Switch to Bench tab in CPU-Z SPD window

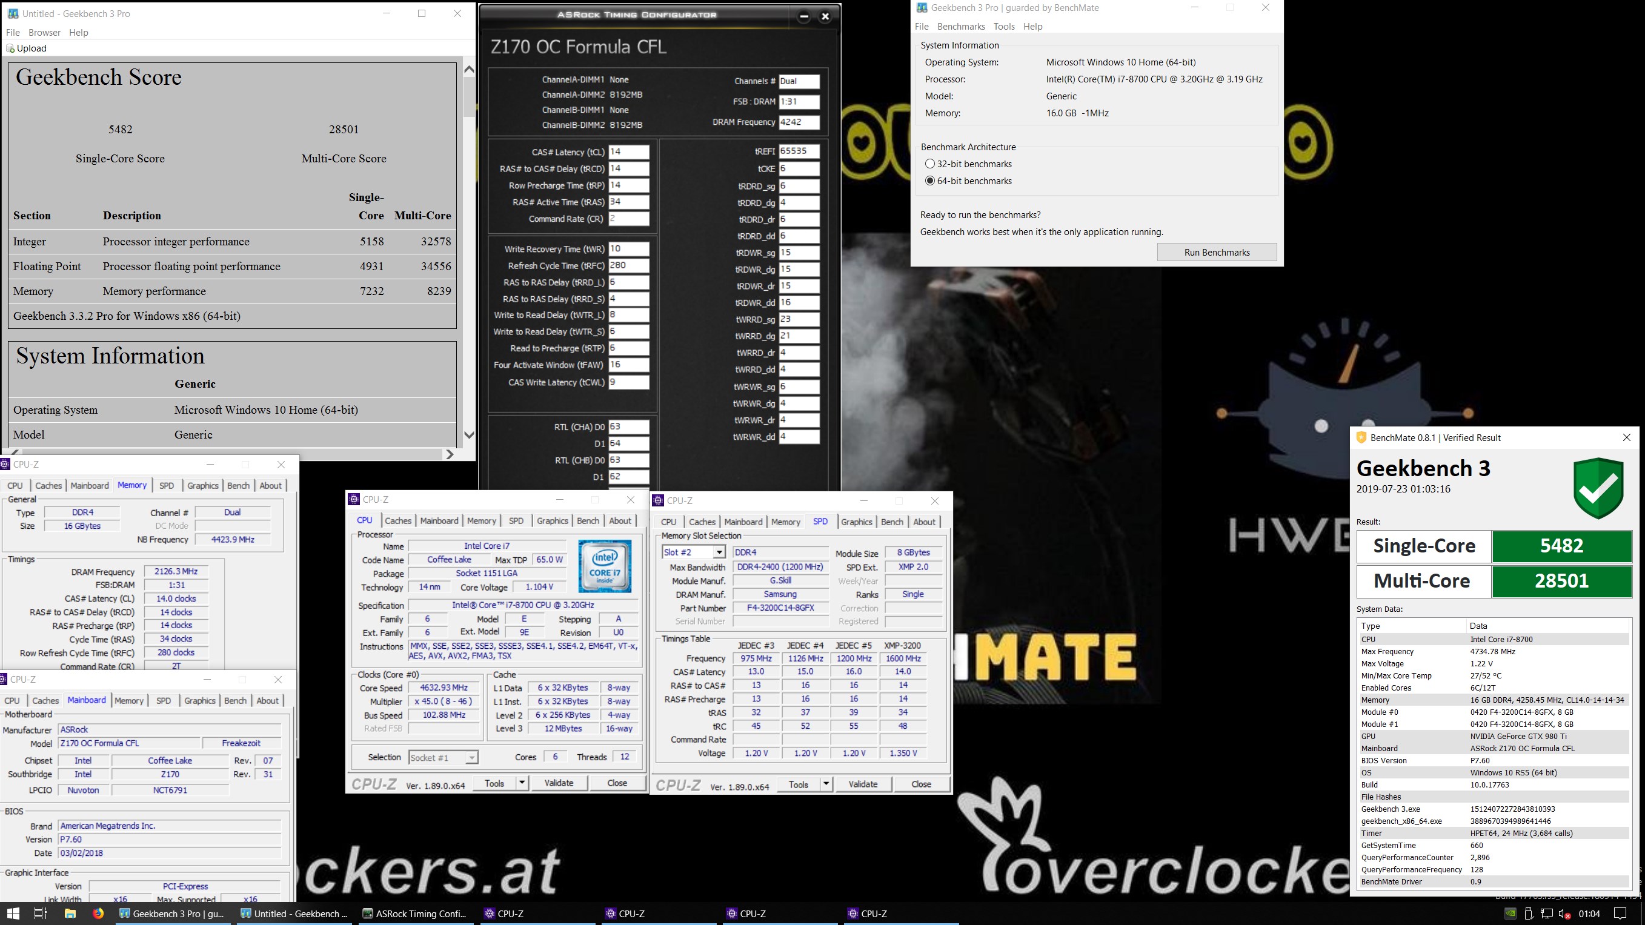(x=892, y=522)
